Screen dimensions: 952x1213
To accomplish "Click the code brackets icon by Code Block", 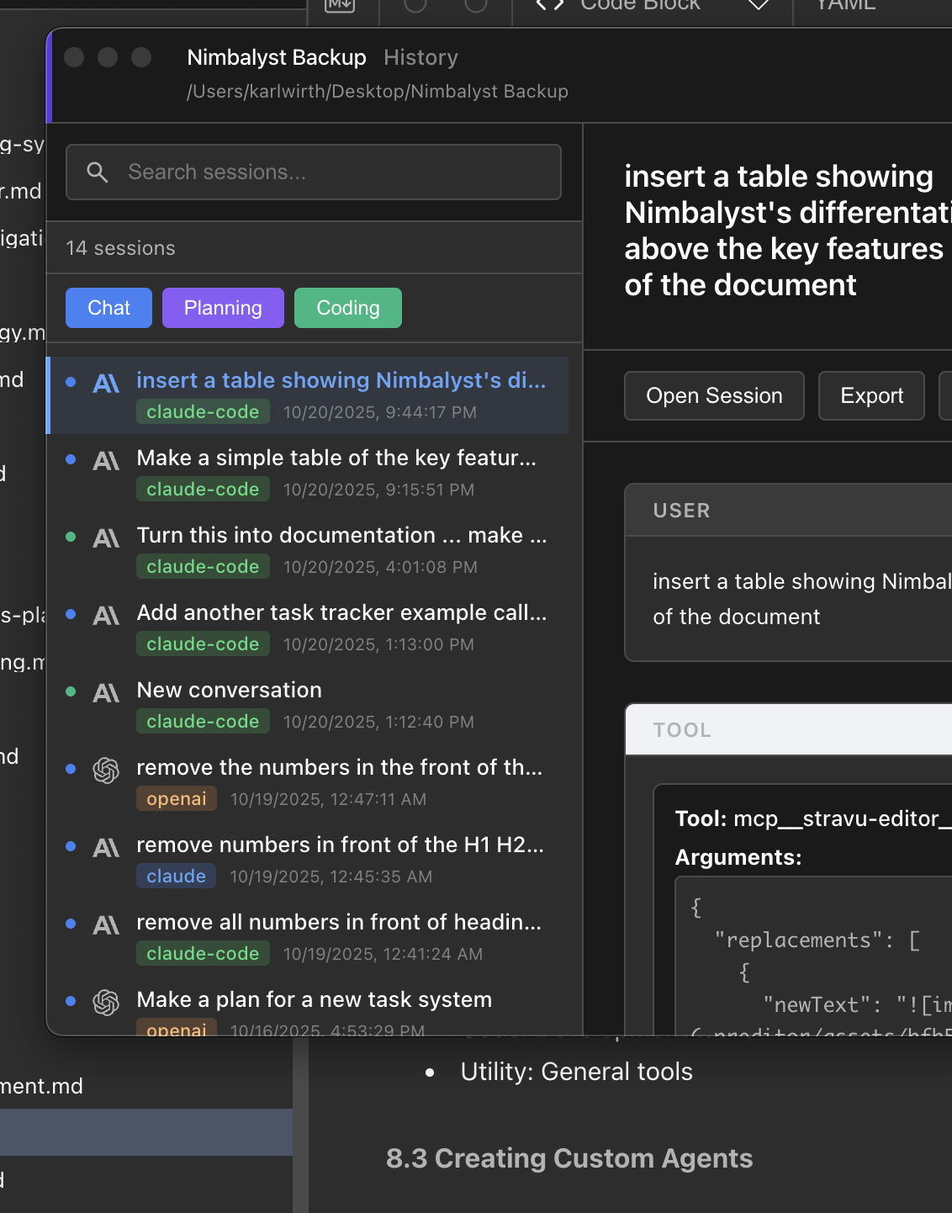I will pyautogui.click(x=550, y=5).
